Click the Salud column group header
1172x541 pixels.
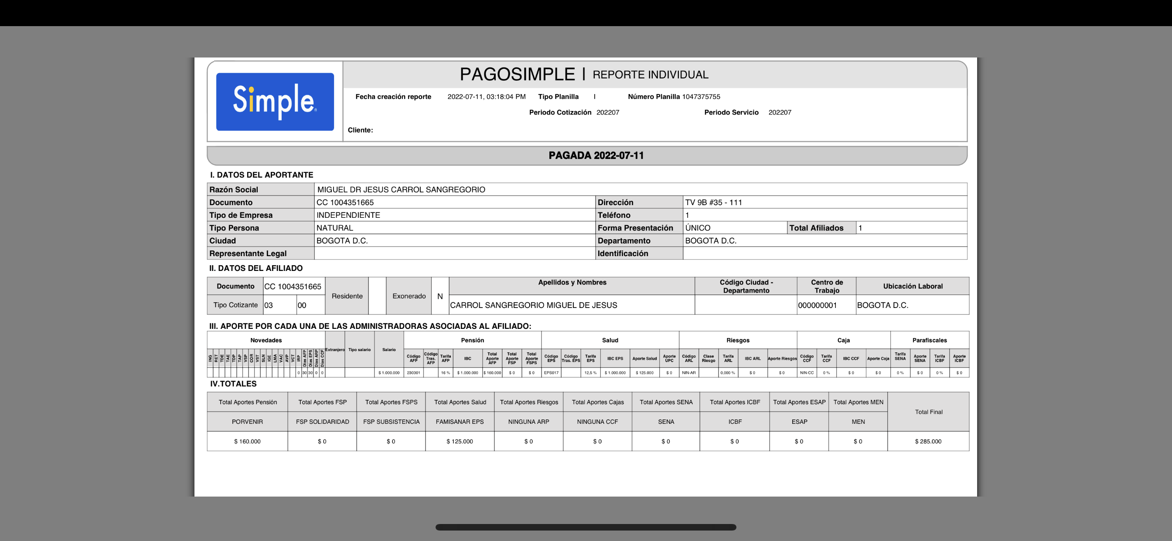[x=610, y=340]
